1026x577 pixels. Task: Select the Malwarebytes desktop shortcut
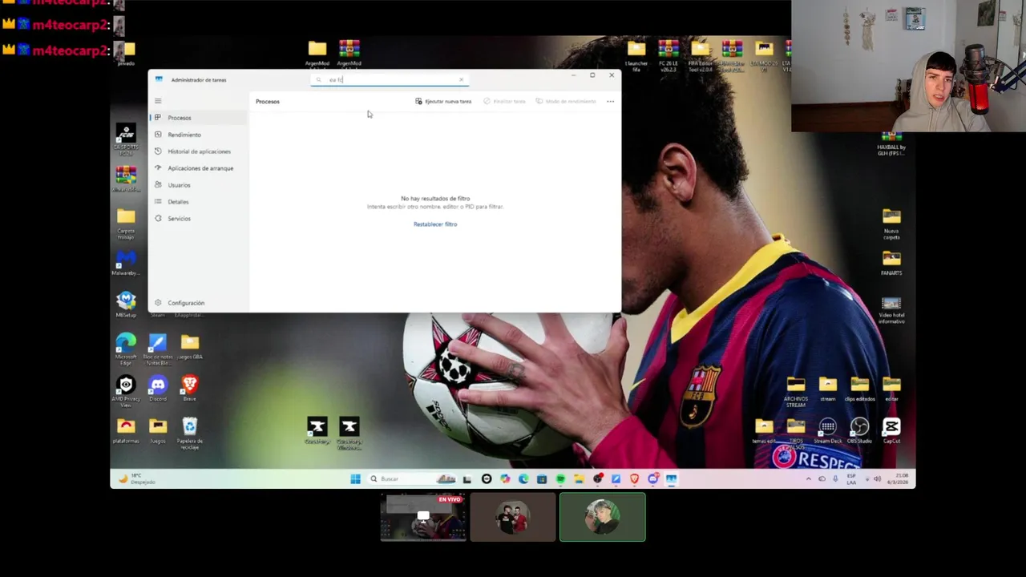point(126,264)
